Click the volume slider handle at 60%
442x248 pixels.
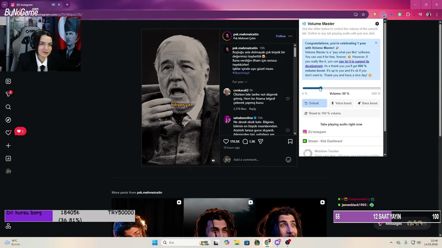pos(321,88)
